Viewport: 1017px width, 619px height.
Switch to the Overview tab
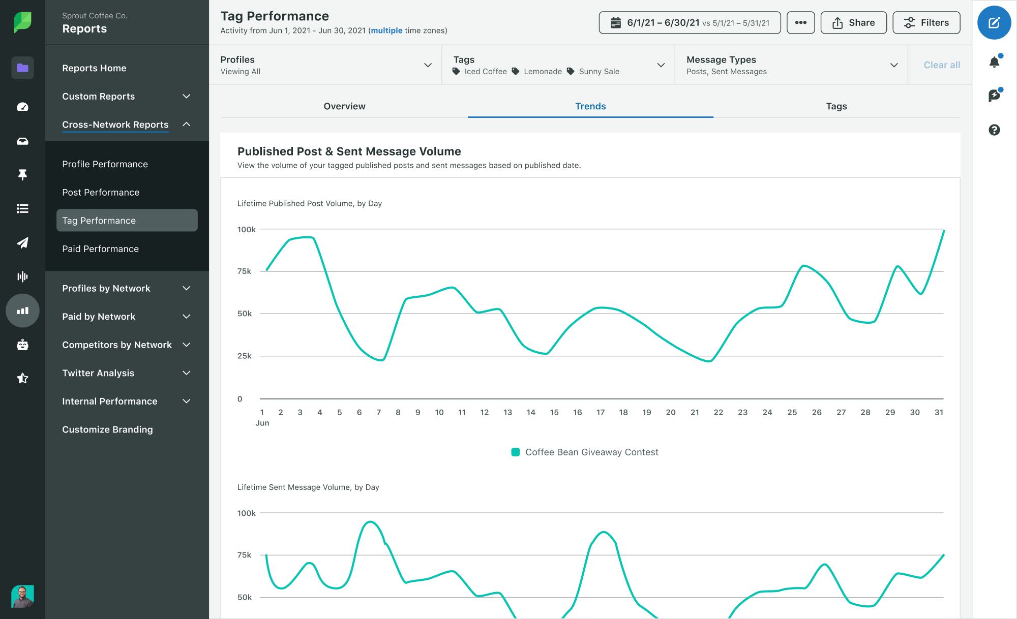point(345,106)
